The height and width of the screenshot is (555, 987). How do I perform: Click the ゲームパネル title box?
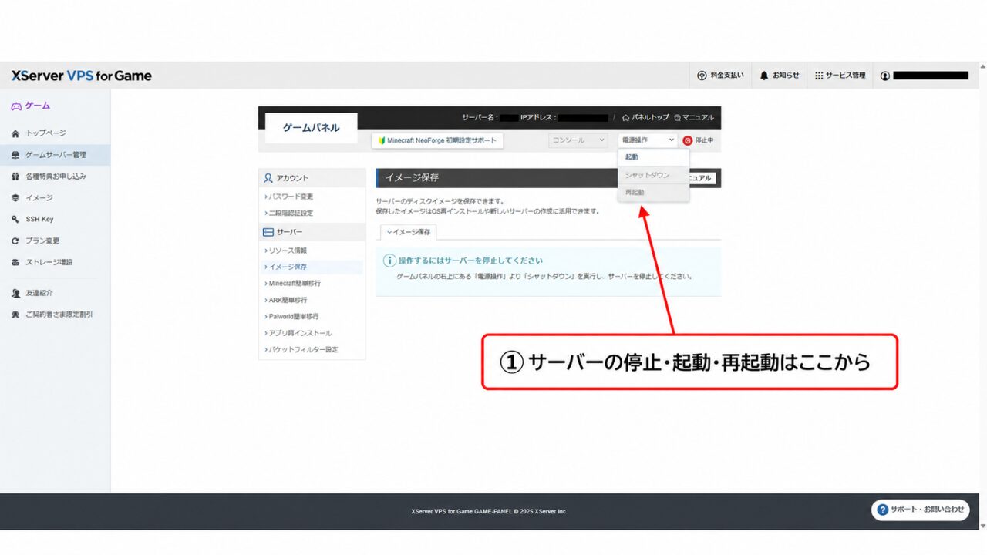(311, 128)
